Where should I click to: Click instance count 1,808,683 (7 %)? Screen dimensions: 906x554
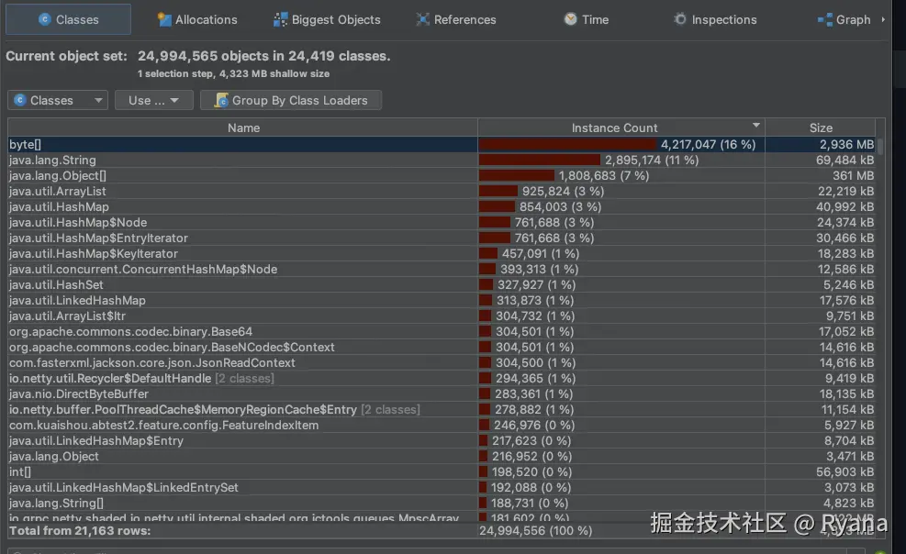604,175
